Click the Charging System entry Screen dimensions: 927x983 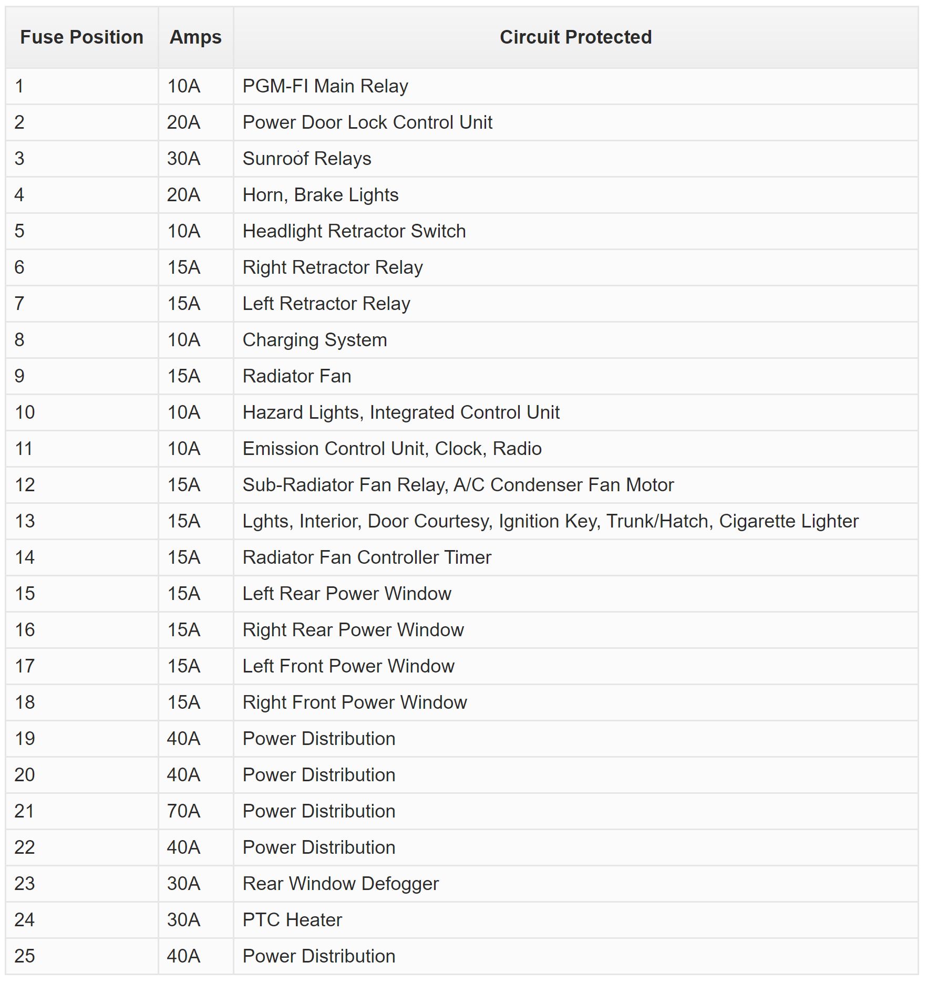tap(315, 340)
